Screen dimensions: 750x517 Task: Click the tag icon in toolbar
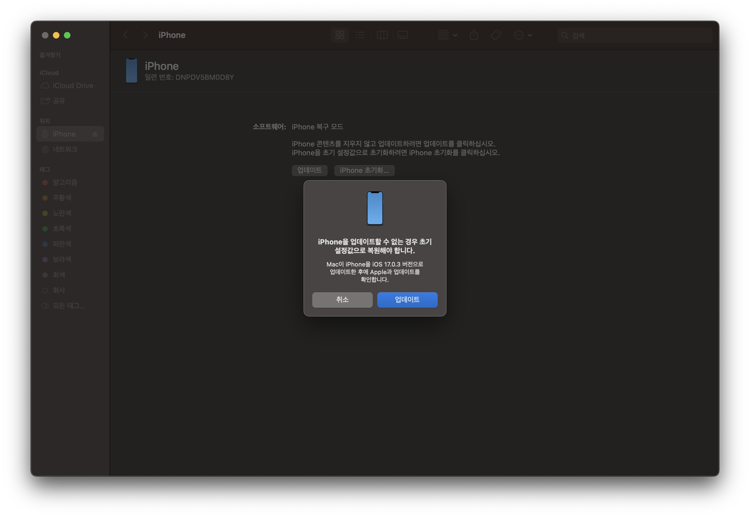(495, 35)
